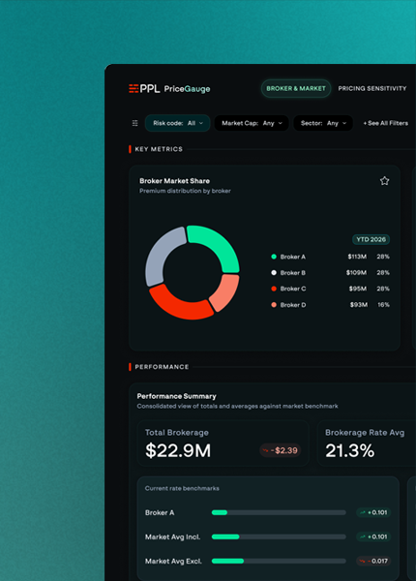This screenshot has height=581, width=416.
Task: Click the $95M value
Action: [358, 289]
